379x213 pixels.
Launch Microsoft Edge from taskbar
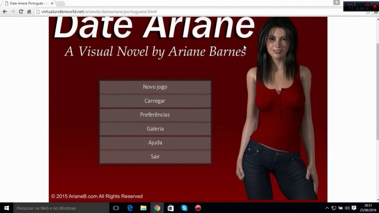130,208
